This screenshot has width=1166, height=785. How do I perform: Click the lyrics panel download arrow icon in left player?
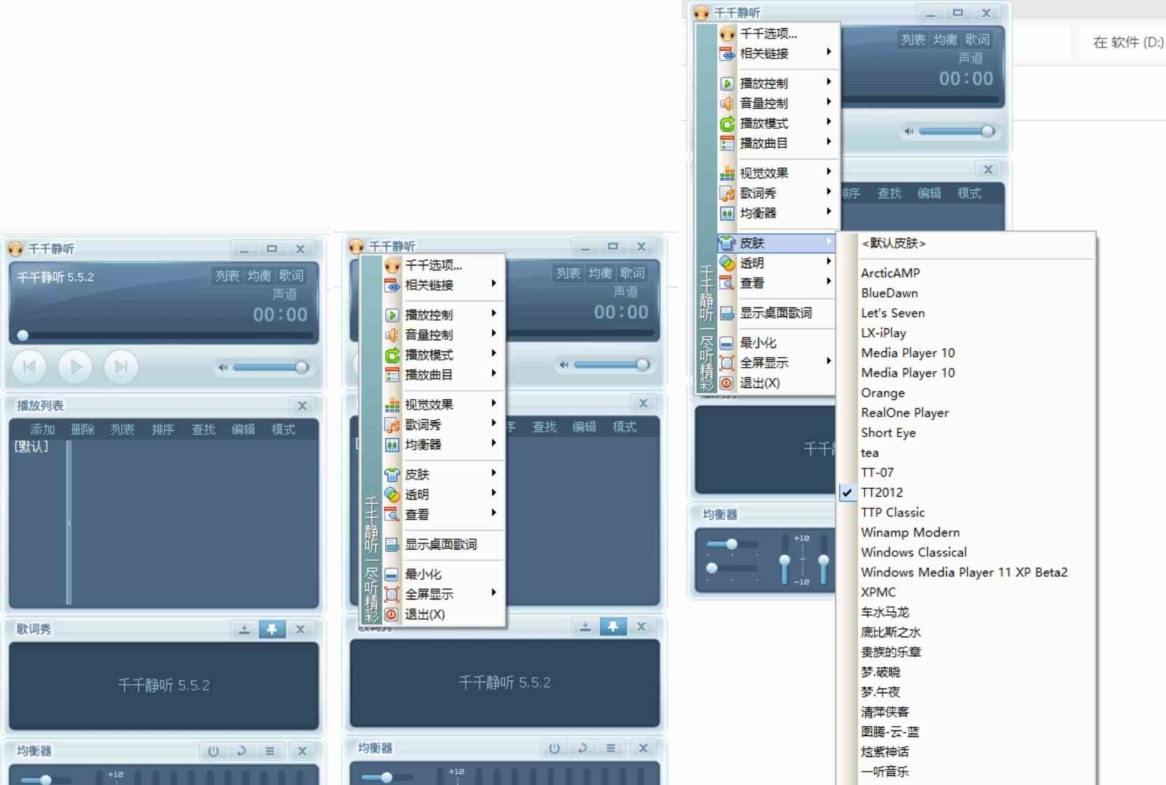[244, 629]
